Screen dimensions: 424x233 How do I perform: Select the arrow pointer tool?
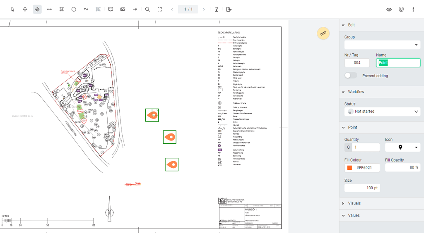tap(13, 10)
